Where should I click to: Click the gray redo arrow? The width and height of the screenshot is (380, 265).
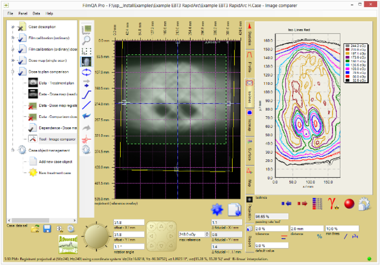[x=86, y=127]
